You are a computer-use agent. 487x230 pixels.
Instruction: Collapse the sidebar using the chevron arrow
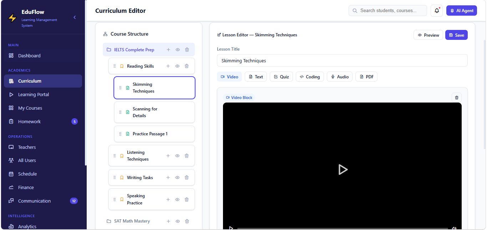click(75, 17)
